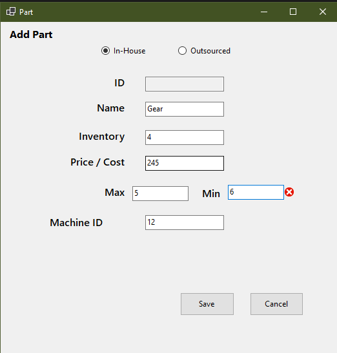Click the Add Part heading

coord(31,35)
